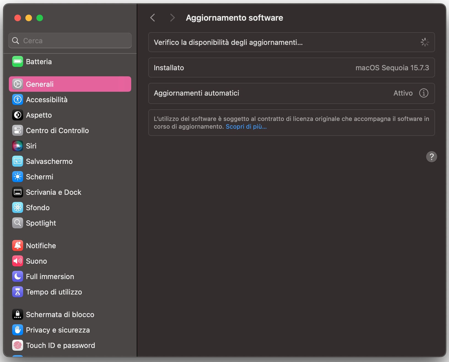Select Generali in the sidebar

click(x=40, y=84)
